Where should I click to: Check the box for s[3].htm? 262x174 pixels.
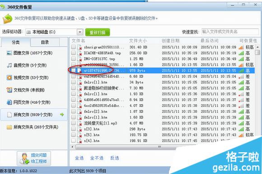coord(73,129)
